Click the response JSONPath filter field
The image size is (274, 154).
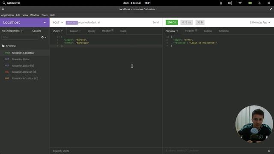click(215, 151)
